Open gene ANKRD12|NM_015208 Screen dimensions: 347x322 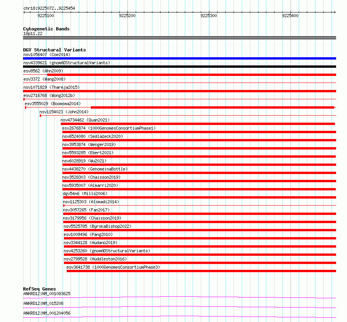click(x=43, y=303)
